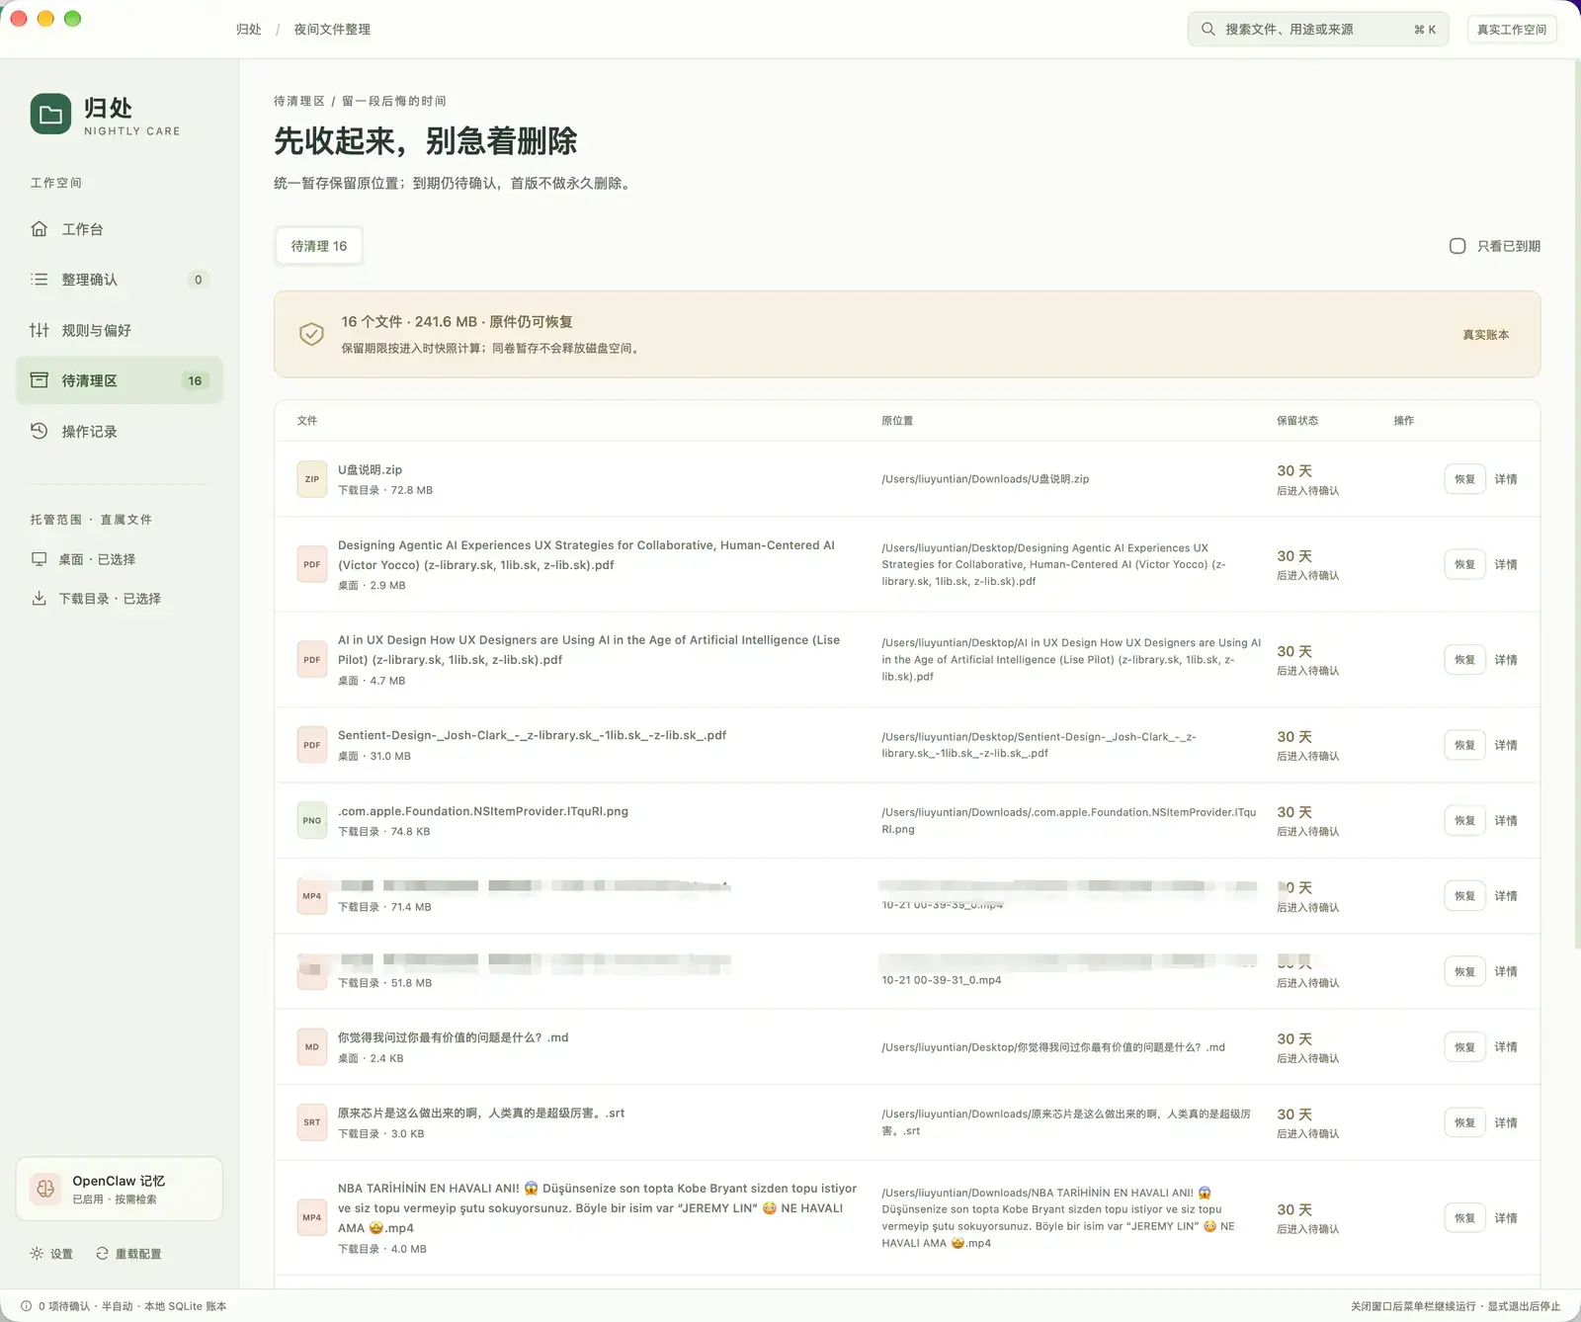Select the 待清理 16 tab

click(x=319, y=246)
